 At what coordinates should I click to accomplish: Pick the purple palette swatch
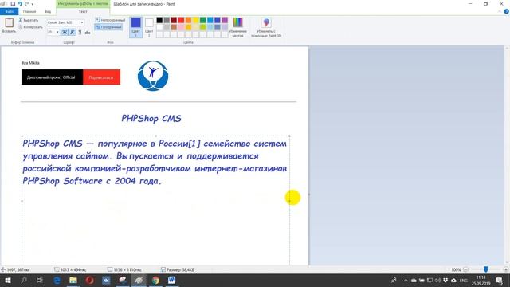225,20
